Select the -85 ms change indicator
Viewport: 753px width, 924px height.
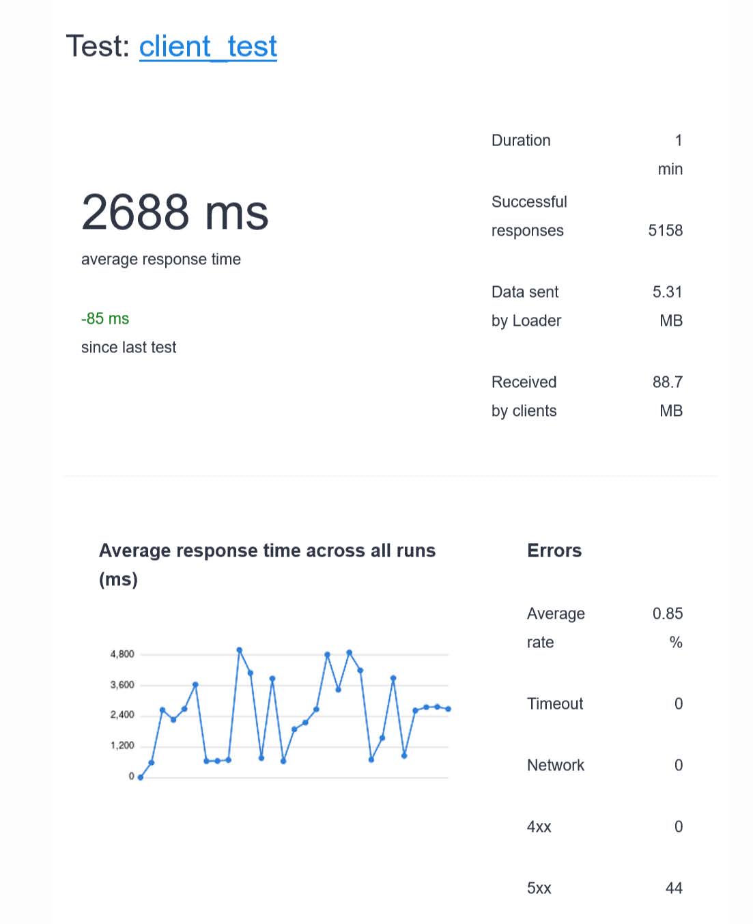point(105,319)
